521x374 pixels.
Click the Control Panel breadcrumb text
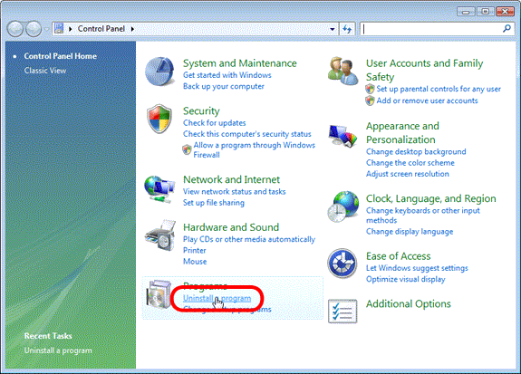tap(101, 29)
